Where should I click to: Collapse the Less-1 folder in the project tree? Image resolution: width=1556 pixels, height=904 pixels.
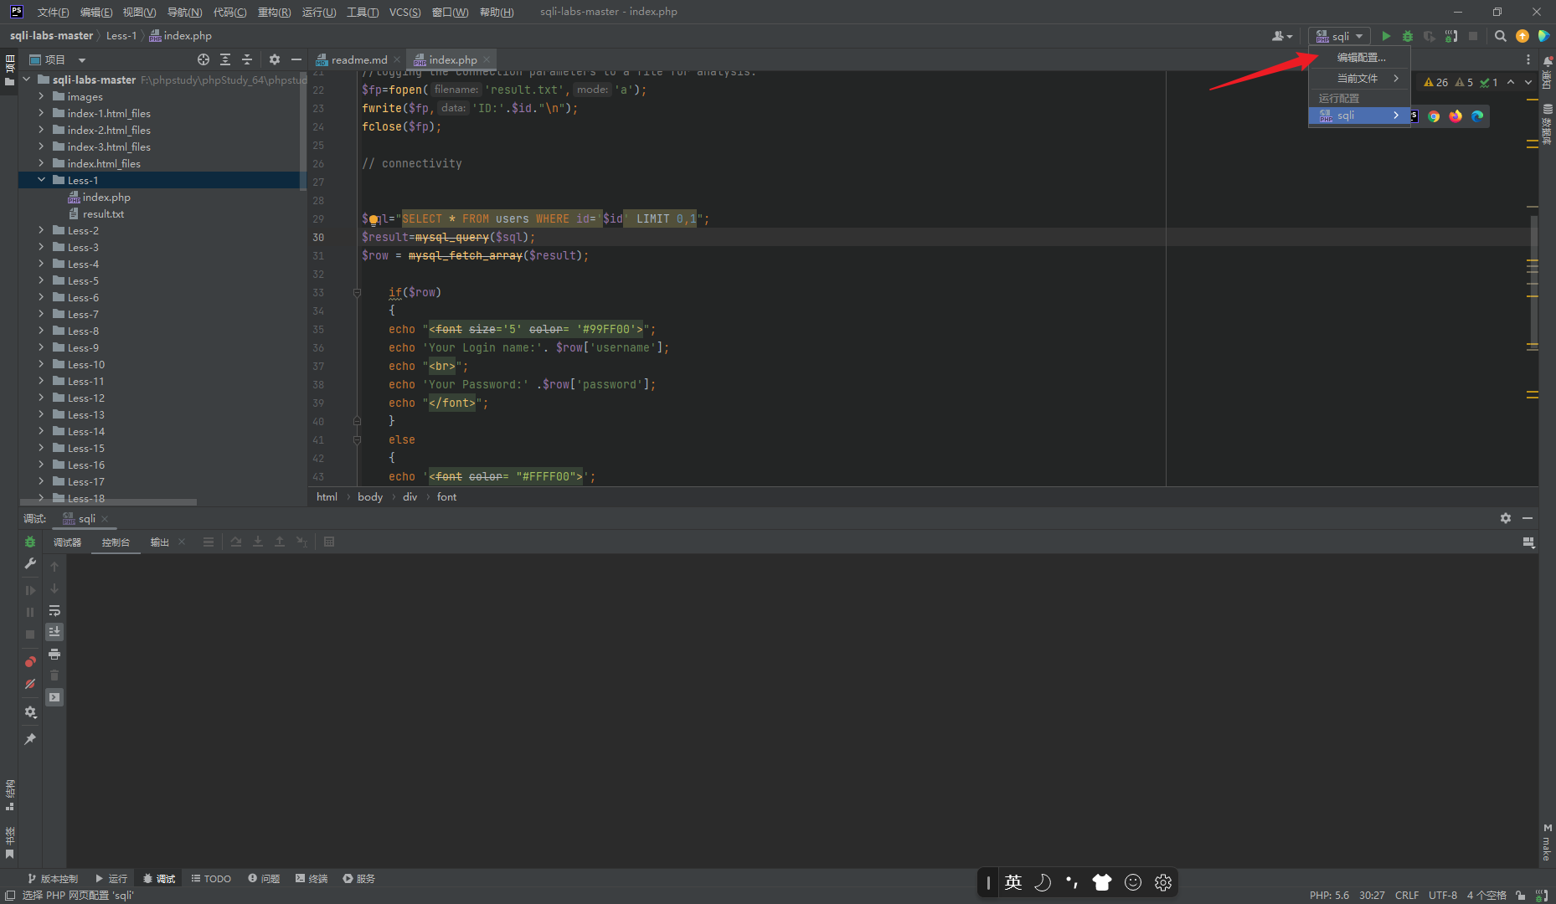click(x=41, y=179)
